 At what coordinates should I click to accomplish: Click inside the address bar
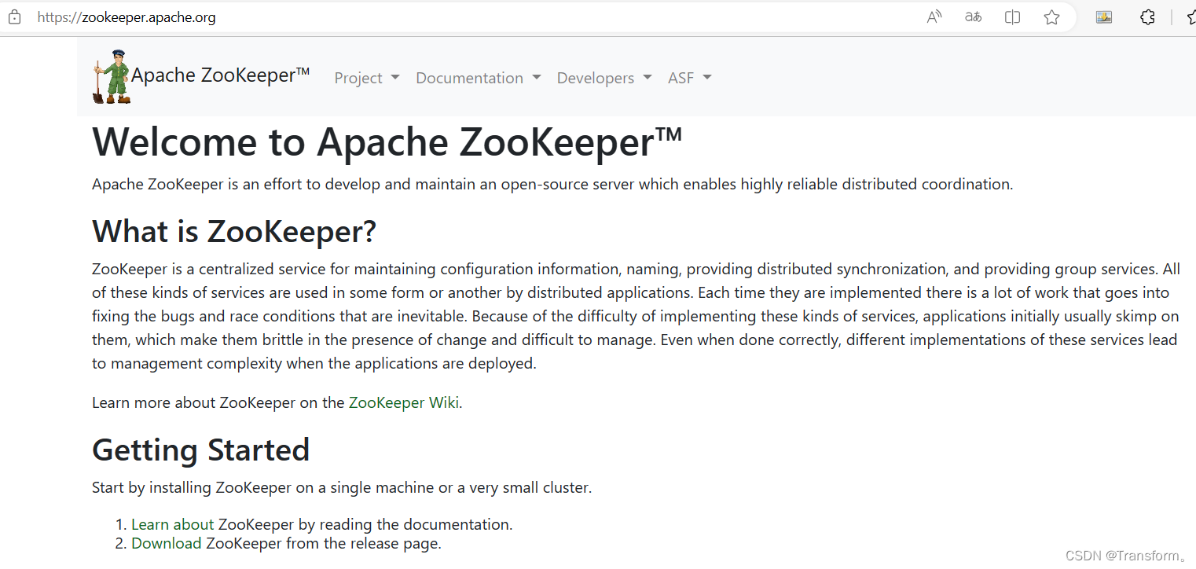tap(314, 17)
